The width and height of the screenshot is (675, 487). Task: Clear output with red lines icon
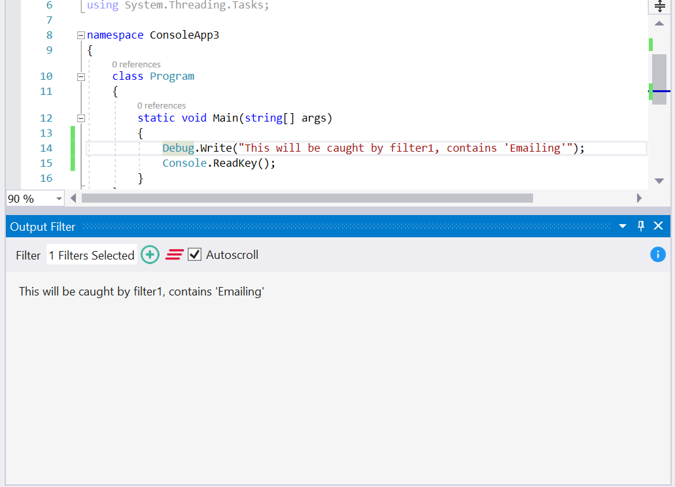point(175,255)
